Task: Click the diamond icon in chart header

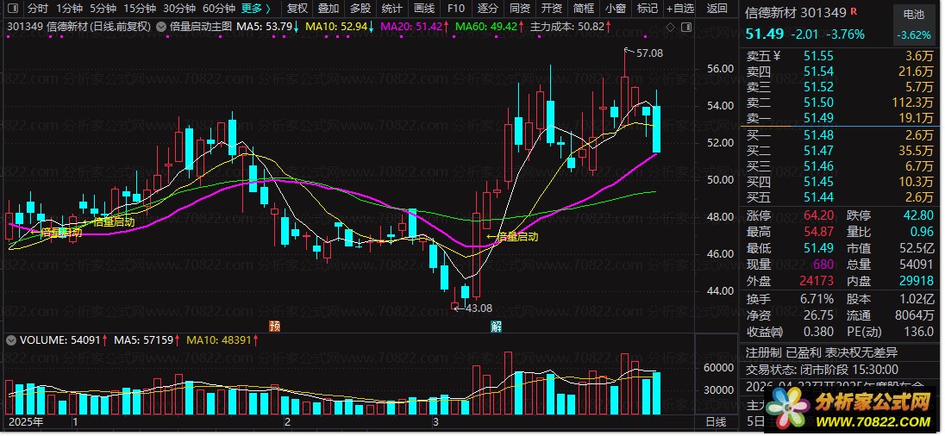Action: coord(671,27)
